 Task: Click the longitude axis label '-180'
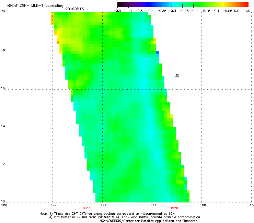3,205
